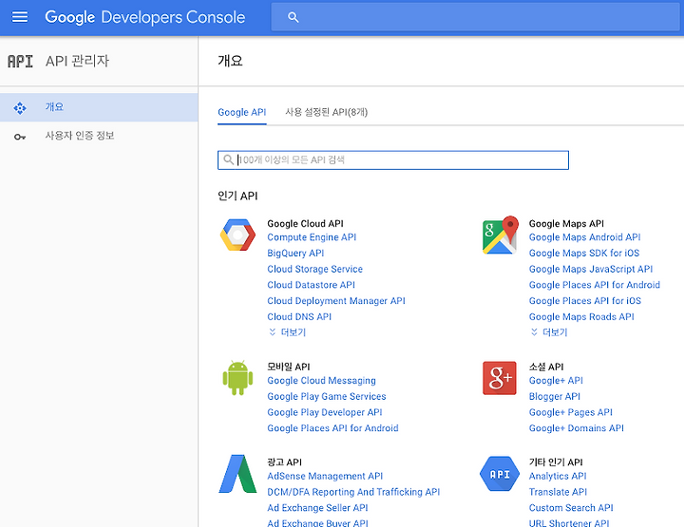Open Google Places API for Android under Maps
This screenshot has width=684, height=527.
point(594,285)
